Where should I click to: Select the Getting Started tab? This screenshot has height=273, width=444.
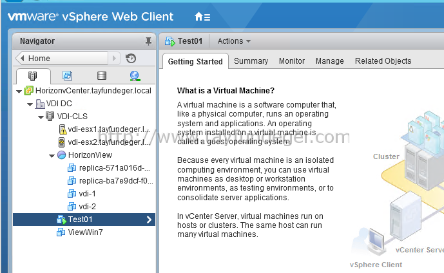click(x=195, y=61)
